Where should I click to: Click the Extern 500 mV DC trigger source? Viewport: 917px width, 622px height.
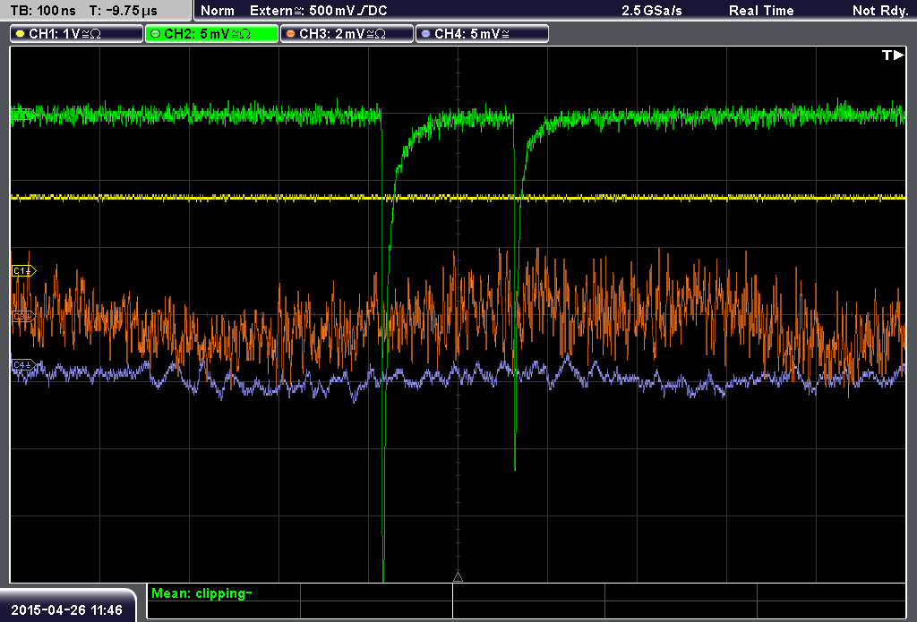318,11
